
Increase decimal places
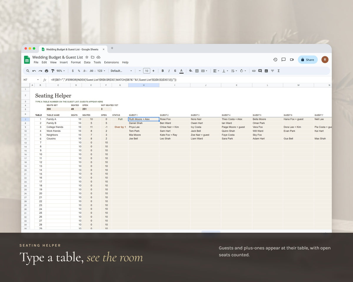92,71
